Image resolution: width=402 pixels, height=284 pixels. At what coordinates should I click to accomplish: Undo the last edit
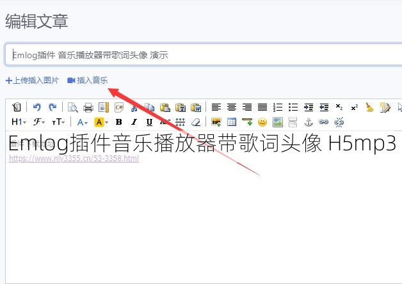point(37,107)
